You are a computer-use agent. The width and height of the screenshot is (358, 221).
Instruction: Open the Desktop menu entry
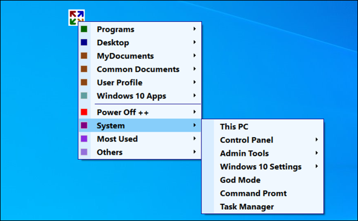pos(140,42)
